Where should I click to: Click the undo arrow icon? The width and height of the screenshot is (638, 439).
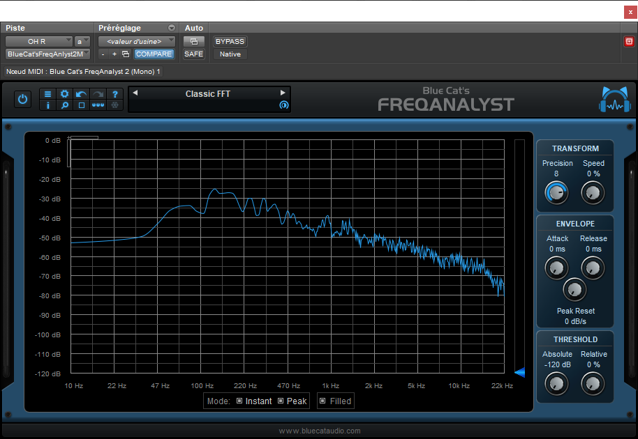pyautogui.click(x=80, y=95)
